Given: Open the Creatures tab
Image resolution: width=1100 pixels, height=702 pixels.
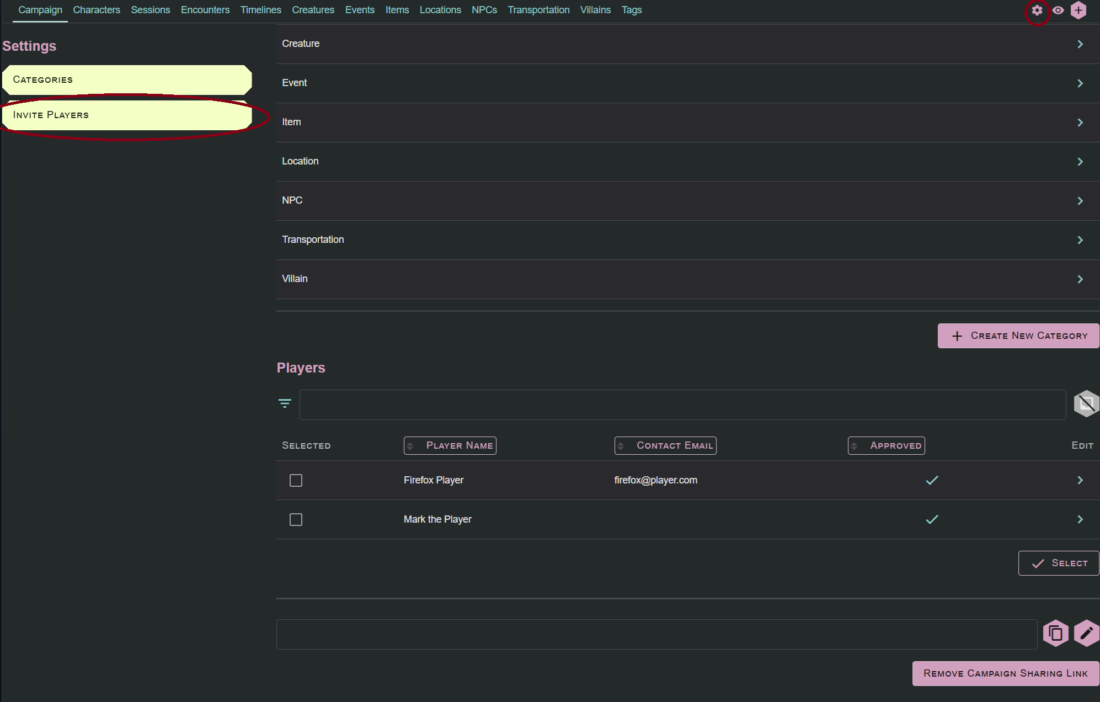Looking at the screenshot, I should [313, 10].
